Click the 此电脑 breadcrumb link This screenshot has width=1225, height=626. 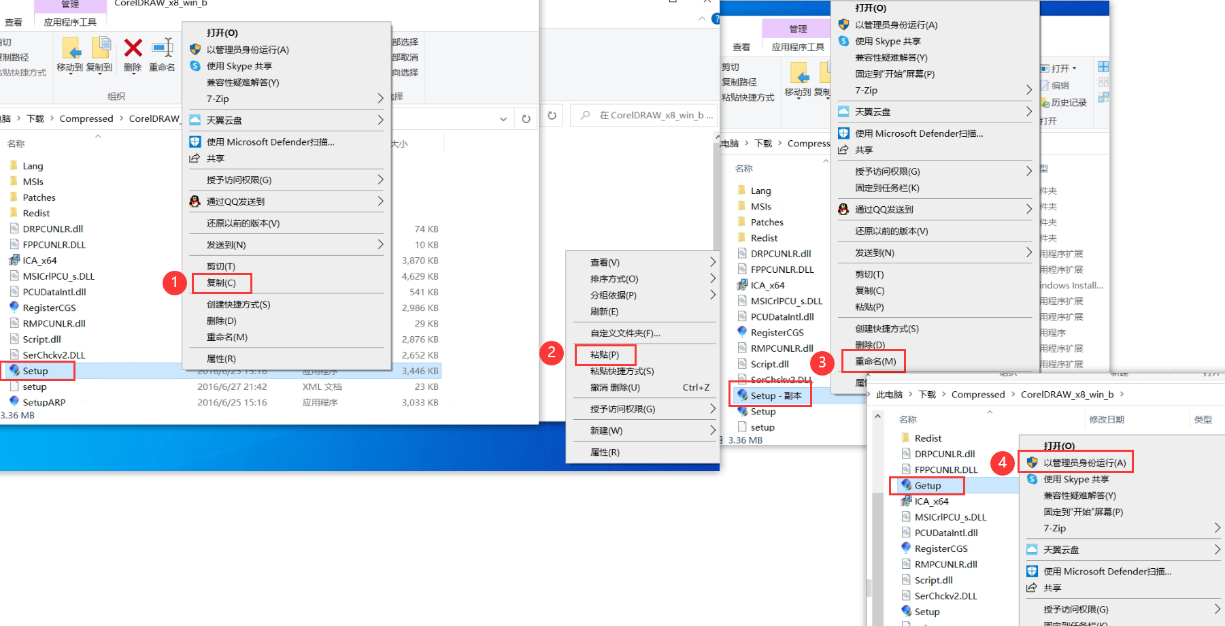(x=889, y=395)
